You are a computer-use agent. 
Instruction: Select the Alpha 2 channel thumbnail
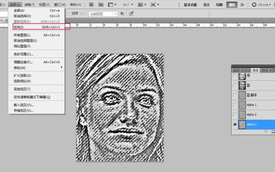pyautogui.click(x=242, y=115)
